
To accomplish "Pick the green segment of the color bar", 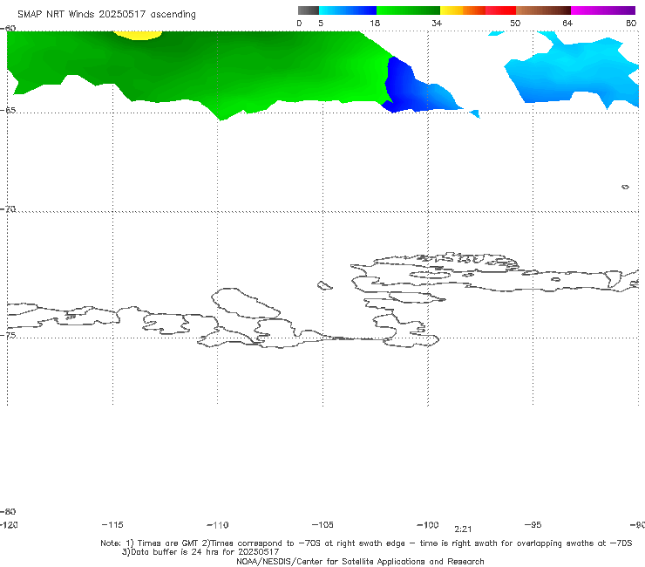I will pyautogui.click(x=408, y=10).
